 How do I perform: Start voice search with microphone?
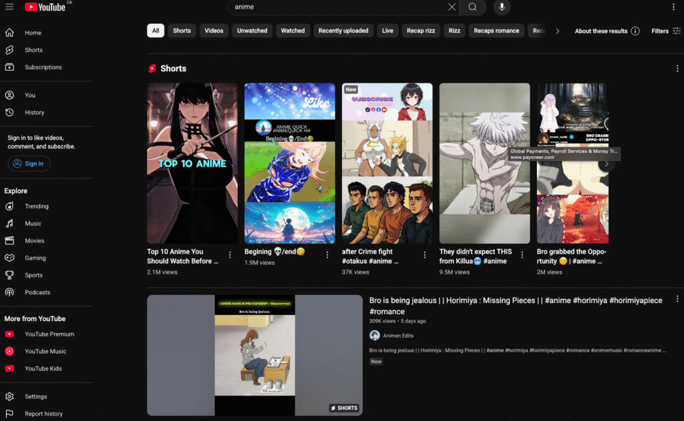point(502,7)
